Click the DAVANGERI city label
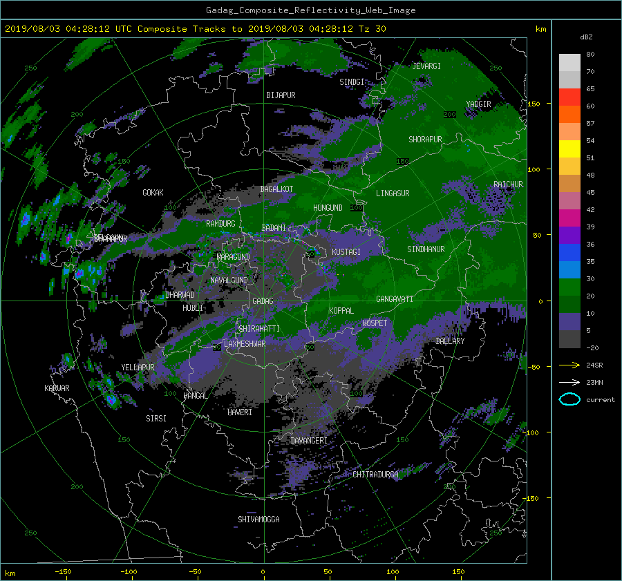This screenshot has height=581, width=622. click(309, 441)
